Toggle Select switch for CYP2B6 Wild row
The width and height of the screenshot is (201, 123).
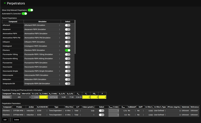pyautogui.click(x=102, y=110)
